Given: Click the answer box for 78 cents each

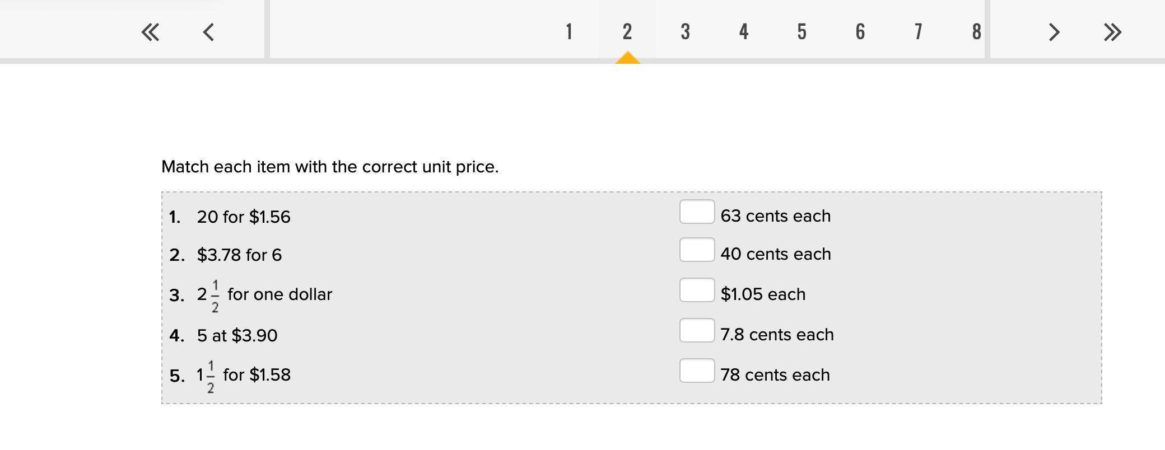Looking at the screenshot, I should pos(697,371).
